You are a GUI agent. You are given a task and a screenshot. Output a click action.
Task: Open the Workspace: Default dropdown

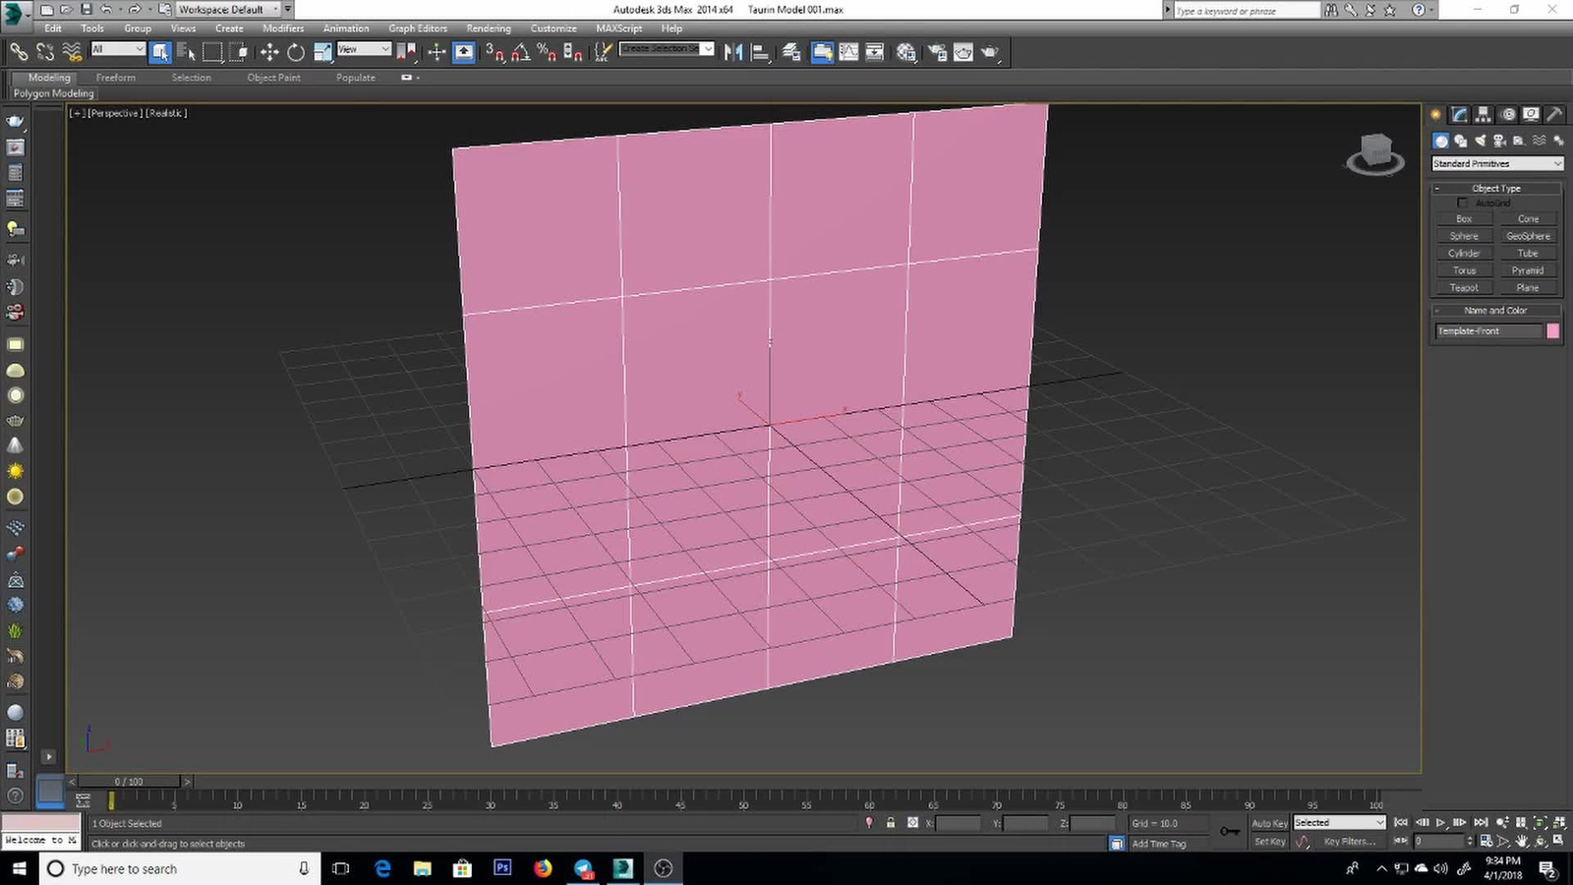[x=227, y=10]
